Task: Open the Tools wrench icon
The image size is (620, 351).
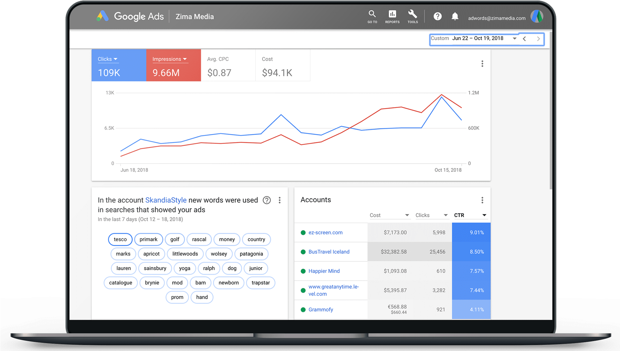Action: click(x=412, y=16)
